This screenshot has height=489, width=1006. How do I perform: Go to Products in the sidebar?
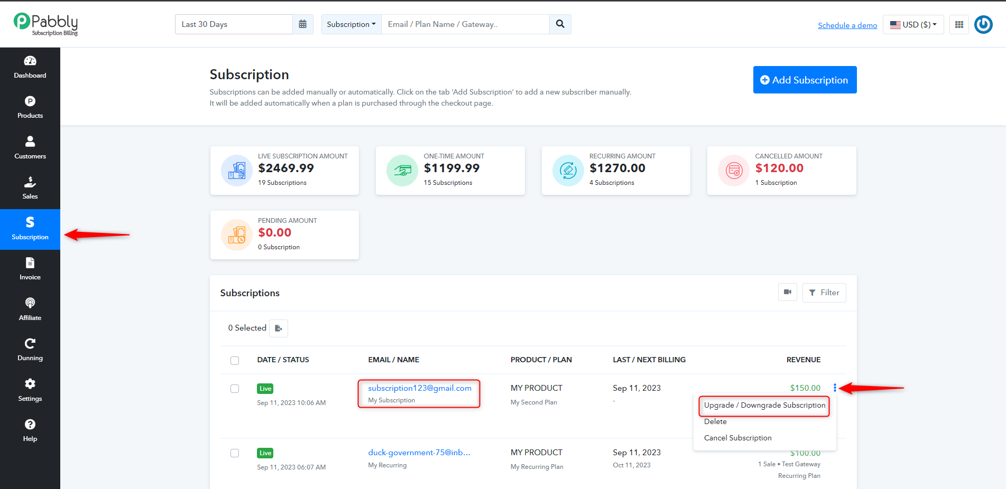tap(30, 108)
